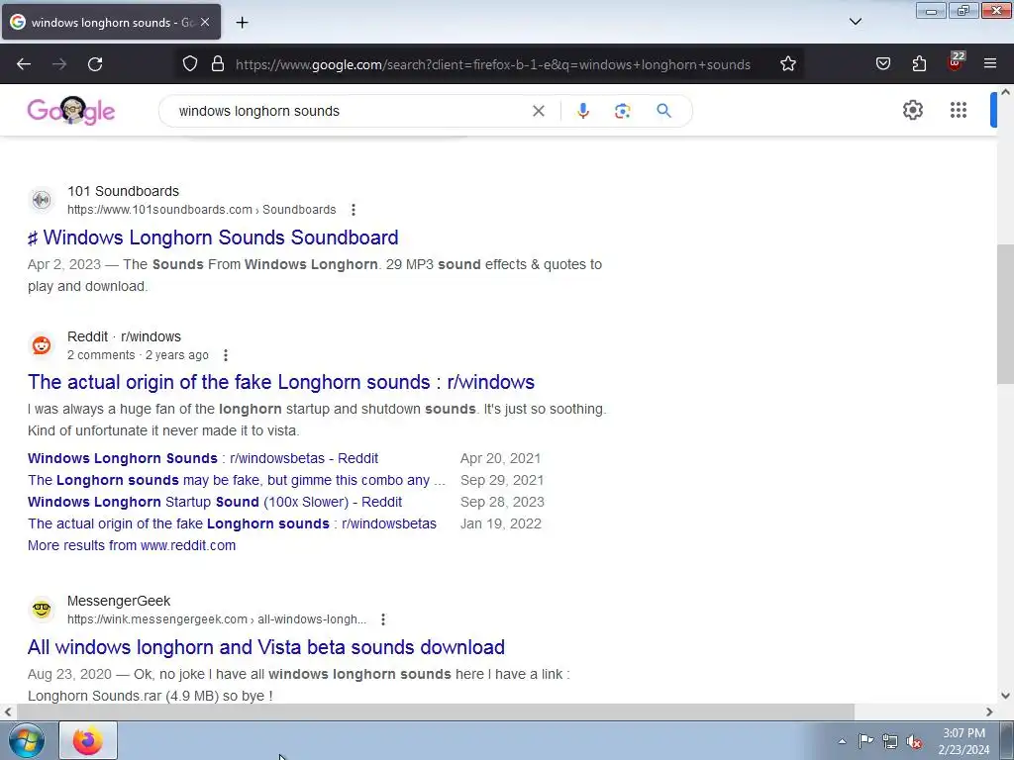Open the Google apps grid
The height and width of the screenshot is (760, 1014).
[x=959, y=111]
